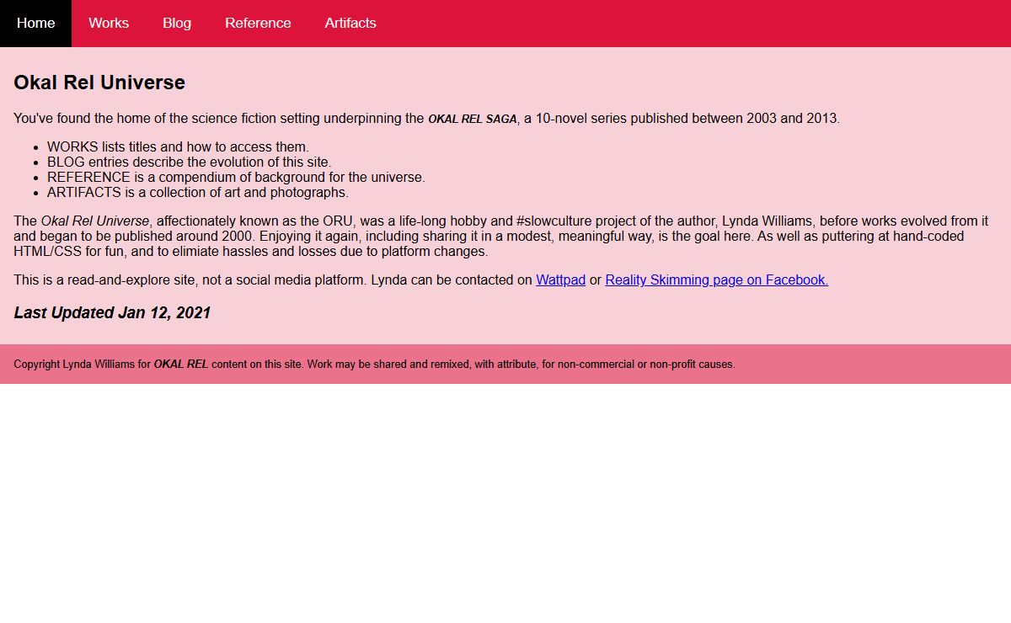The height and width of the screenshot is (623, 1011).
Task: Open Reality Skimming page on Facebook link
Action: (x=716, y=280)
